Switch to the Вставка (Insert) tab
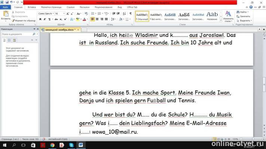 [32, 7]
